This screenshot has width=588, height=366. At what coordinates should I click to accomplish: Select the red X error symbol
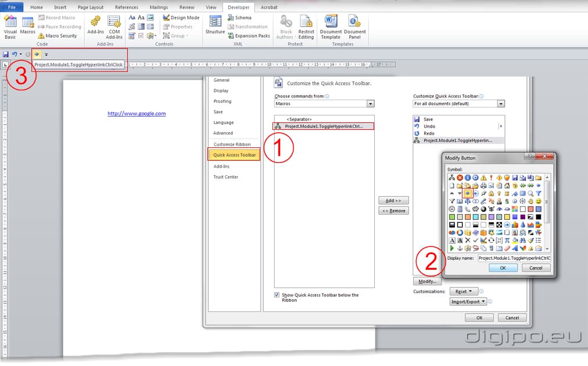460,177
